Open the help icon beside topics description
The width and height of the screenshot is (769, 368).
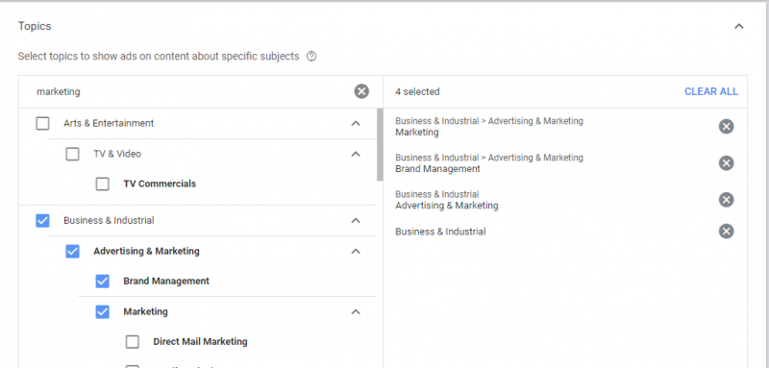[x=311, y=57]
